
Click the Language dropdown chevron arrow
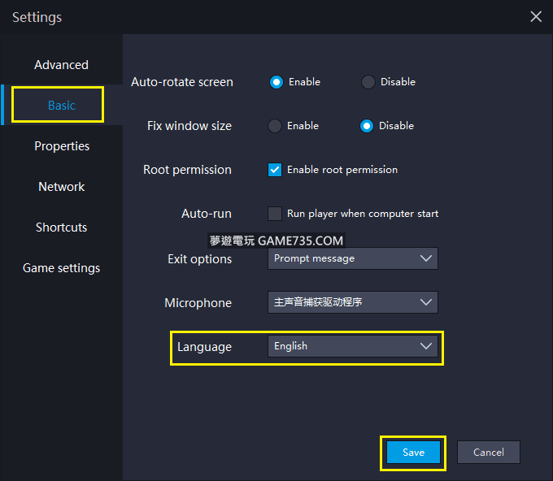(x=426, y=346)
